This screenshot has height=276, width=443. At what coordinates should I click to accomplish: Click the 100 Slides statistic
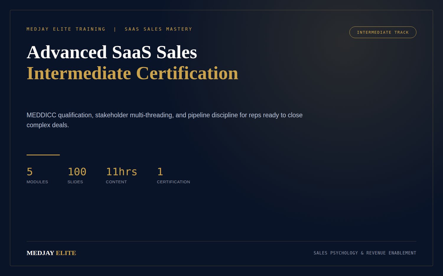(77, 176)
